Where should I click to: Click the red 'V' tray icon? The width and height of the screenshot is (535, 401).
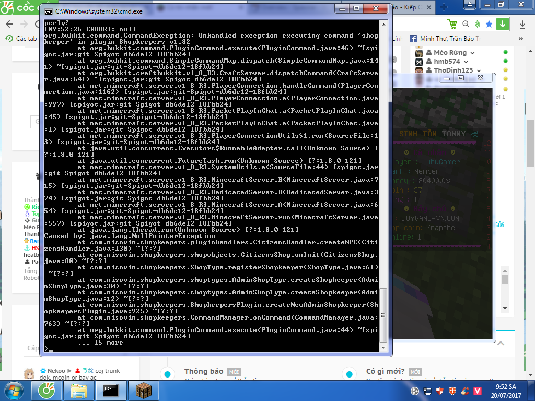click(x=478, y=391)
